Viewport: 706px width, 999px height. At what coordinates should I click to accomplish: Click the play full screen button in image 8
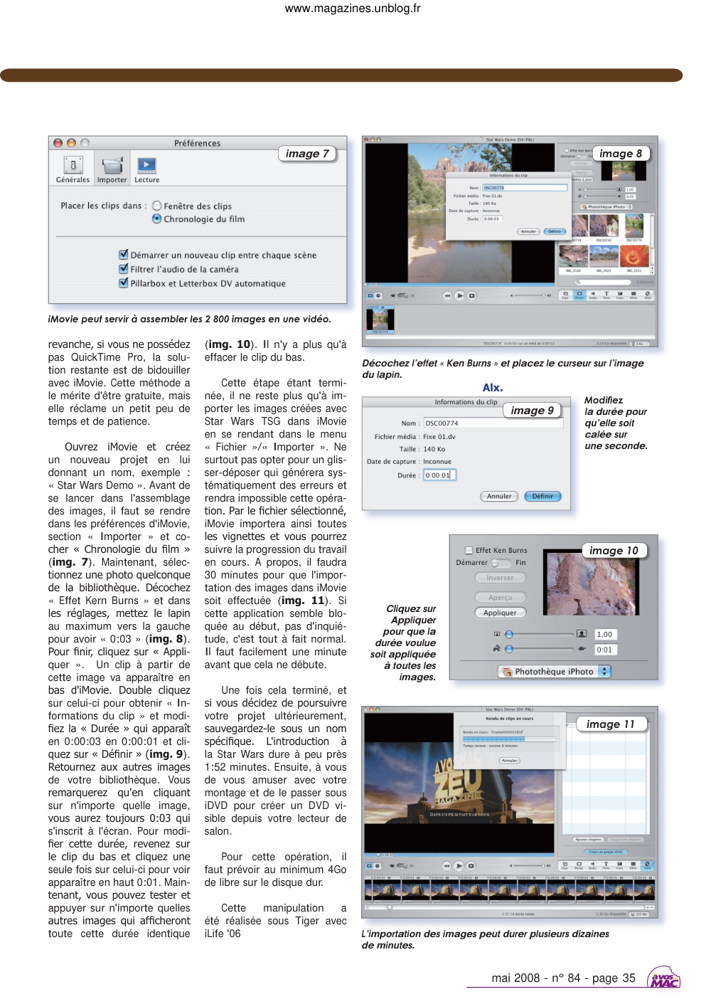471,295
